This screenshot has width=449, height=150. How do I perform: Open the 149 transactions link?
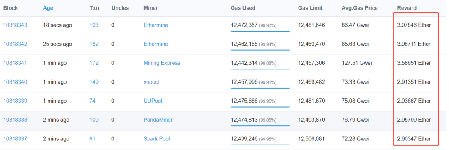pyautogui.click(x=94, y=82)
